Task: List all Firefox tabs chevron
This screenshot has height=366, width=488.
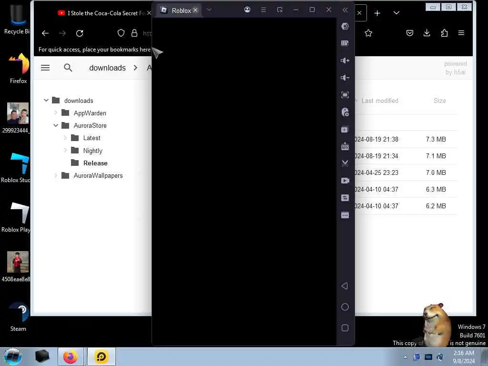Action: click(396, 13)
